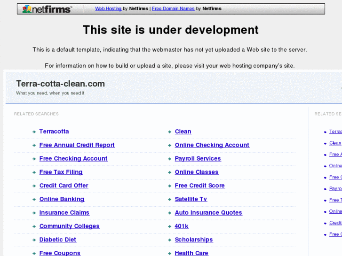Open the Online Classes link
Screen dimensions: 342x256
(197, 172)
